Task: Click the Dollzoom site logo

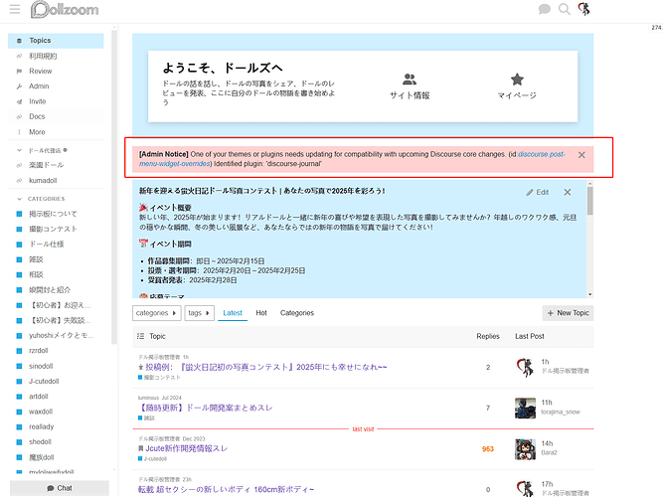Action: pyautogui.click(x=65, y=9)
